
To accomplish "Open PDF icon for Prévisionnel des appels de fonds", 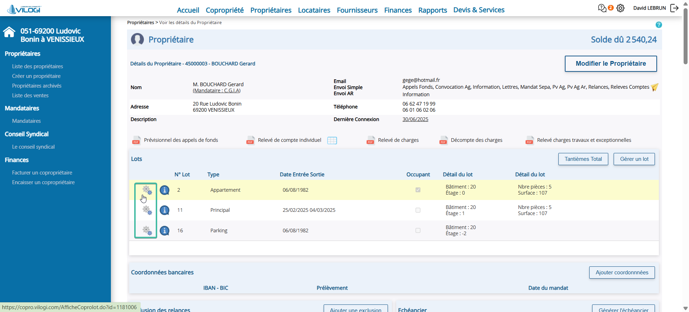I will [136, 140].
